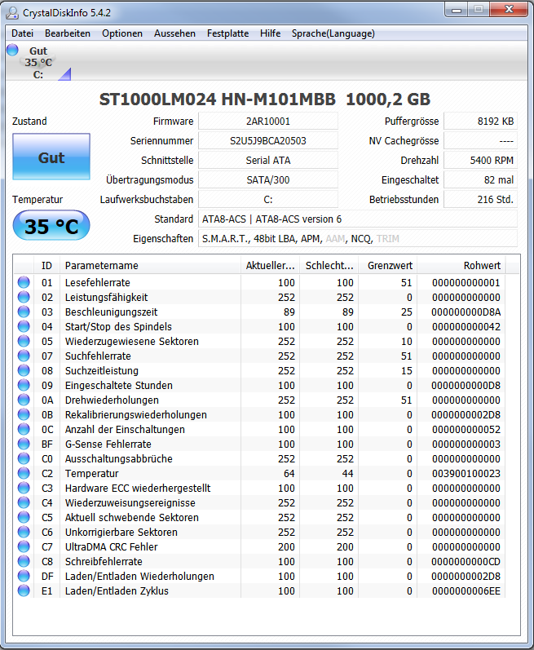The width and height of the screenshot is (534, 650).
Task: Click the Übertragungsmodus field SATA/300
Action: tap(268, 179)
